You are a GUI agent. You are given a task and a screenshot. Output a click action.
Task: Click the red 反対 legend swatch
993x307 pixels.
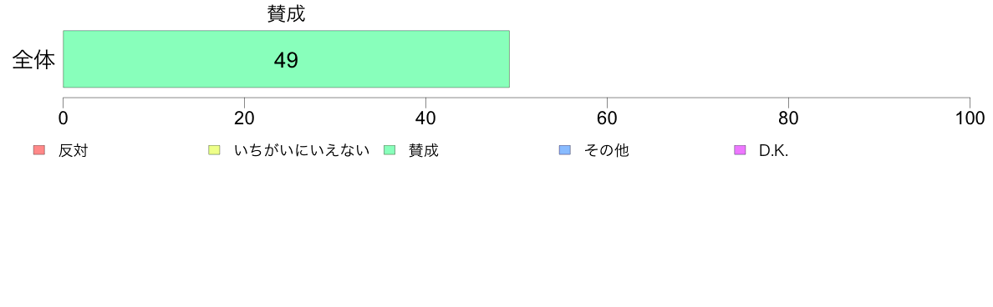[x=39, y=150]
